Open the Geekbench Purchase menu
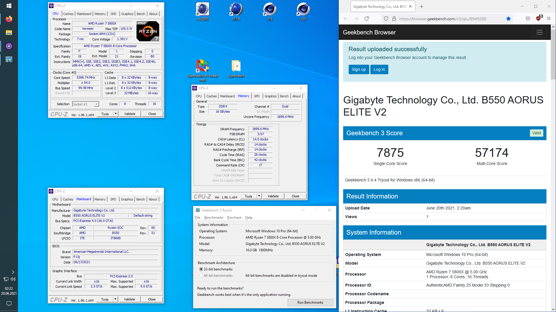 point(234,218)
